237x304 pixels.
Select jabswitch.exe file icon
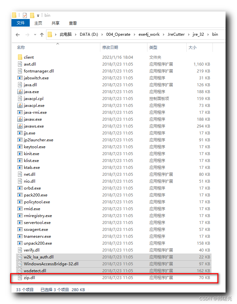pos(20,78)
